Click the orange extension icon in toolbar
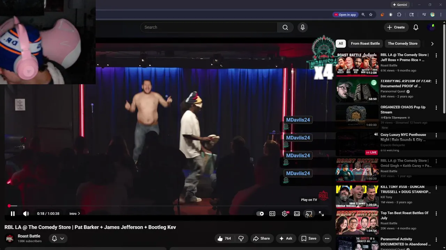This screenshot has width=446, height=250. click(x=382, y=15)
